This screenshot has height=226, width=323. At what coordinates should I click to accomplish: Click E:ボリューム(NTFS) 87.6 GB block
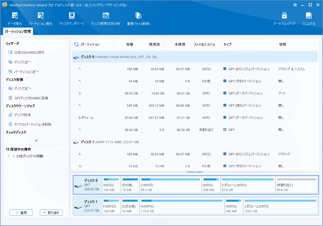point(248,185)
